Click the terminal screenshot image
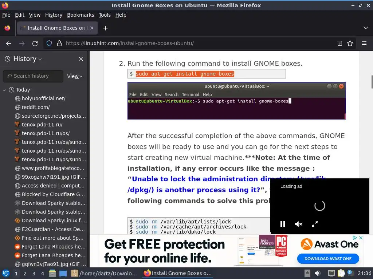373x279 pixels. point(237,101)
